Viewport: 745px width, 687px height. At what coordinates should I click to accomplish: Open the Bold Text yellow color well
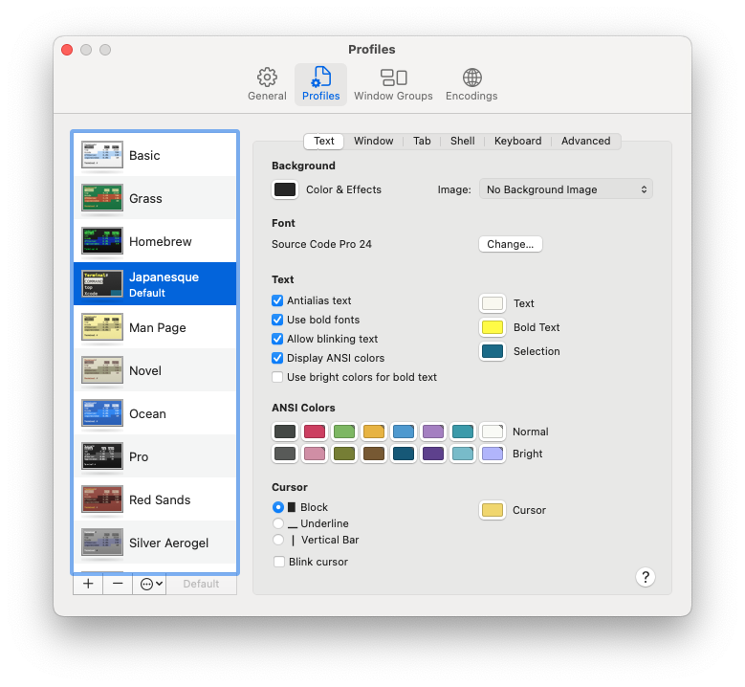[493, 327]
